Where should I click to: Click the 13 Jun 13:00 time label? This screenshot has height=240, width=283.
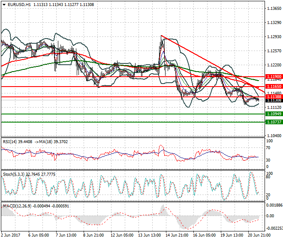(x=150, y=235)
